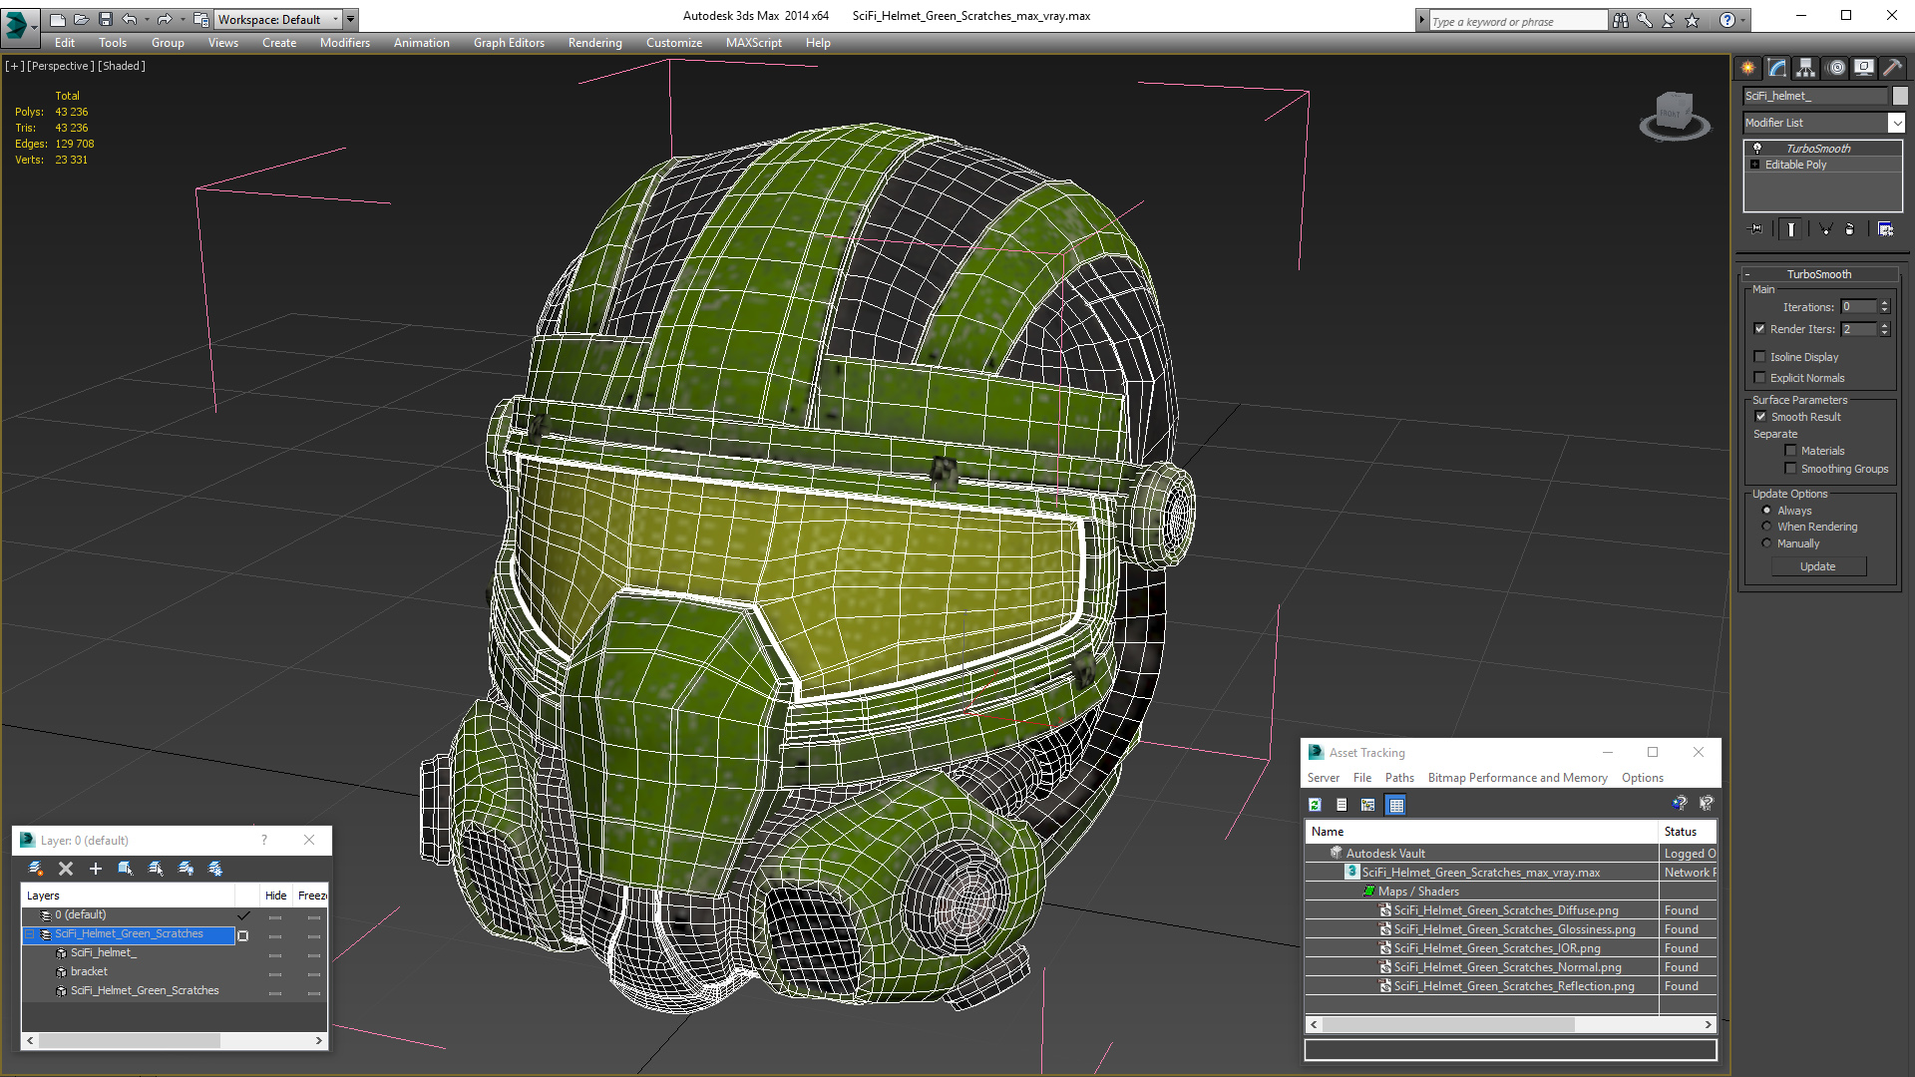Click the Redo arrow icon
Viewport: 1915px width, 1077px height.
coord(165,19)
